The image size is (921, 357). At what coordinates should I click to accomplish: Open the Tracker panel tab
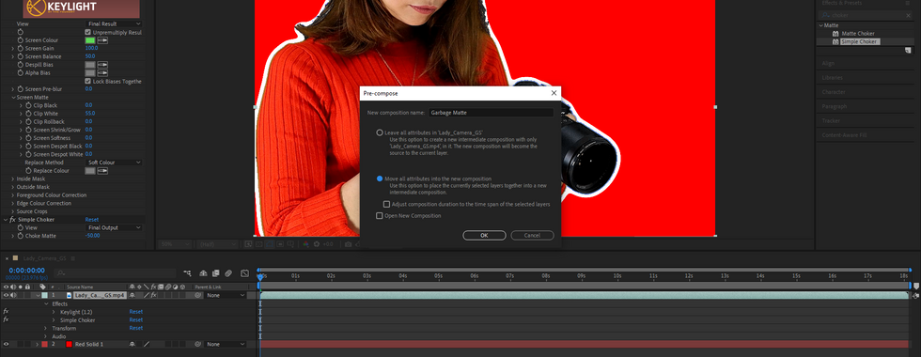coord(831,120)
